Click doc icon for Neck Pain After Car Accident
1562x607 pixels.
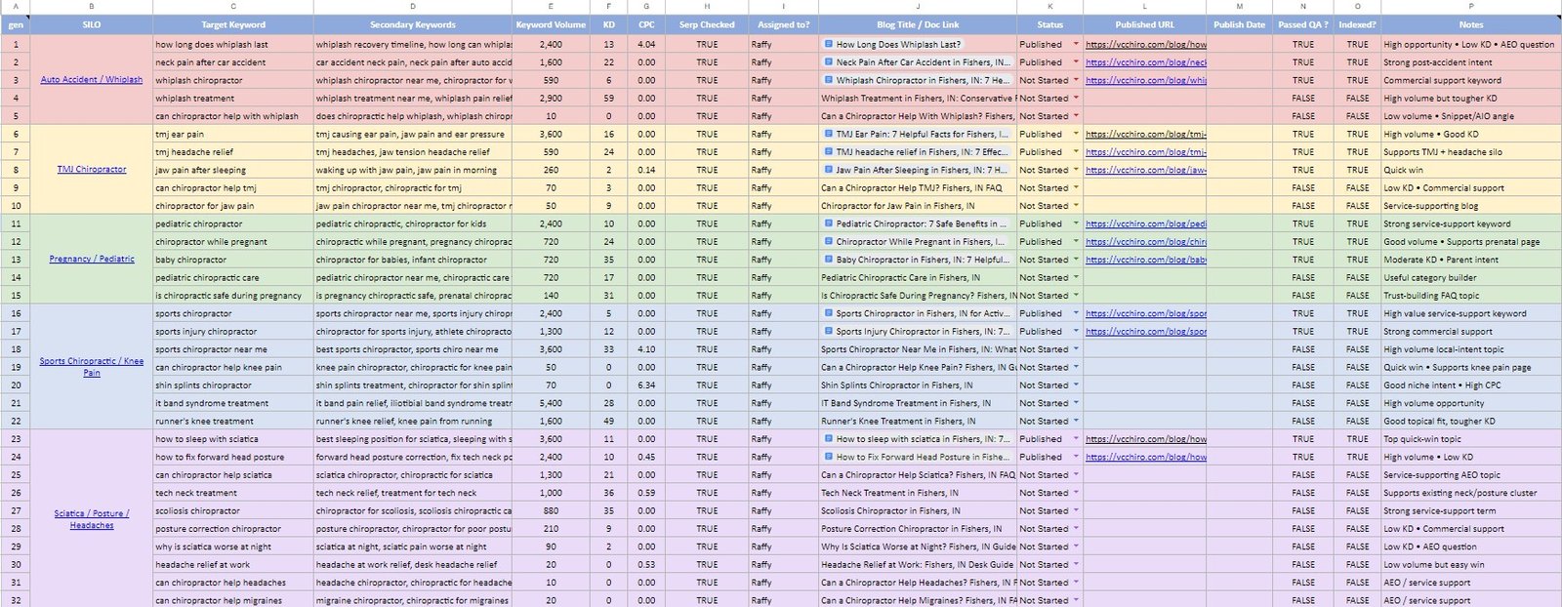point(829,61)
